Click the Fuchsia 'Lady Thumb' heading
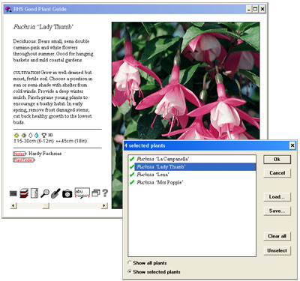The image size is (300, 281). pos(43,27)
